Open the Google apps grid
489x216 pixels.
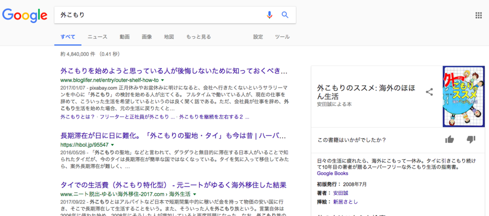[x=478, y=15]
